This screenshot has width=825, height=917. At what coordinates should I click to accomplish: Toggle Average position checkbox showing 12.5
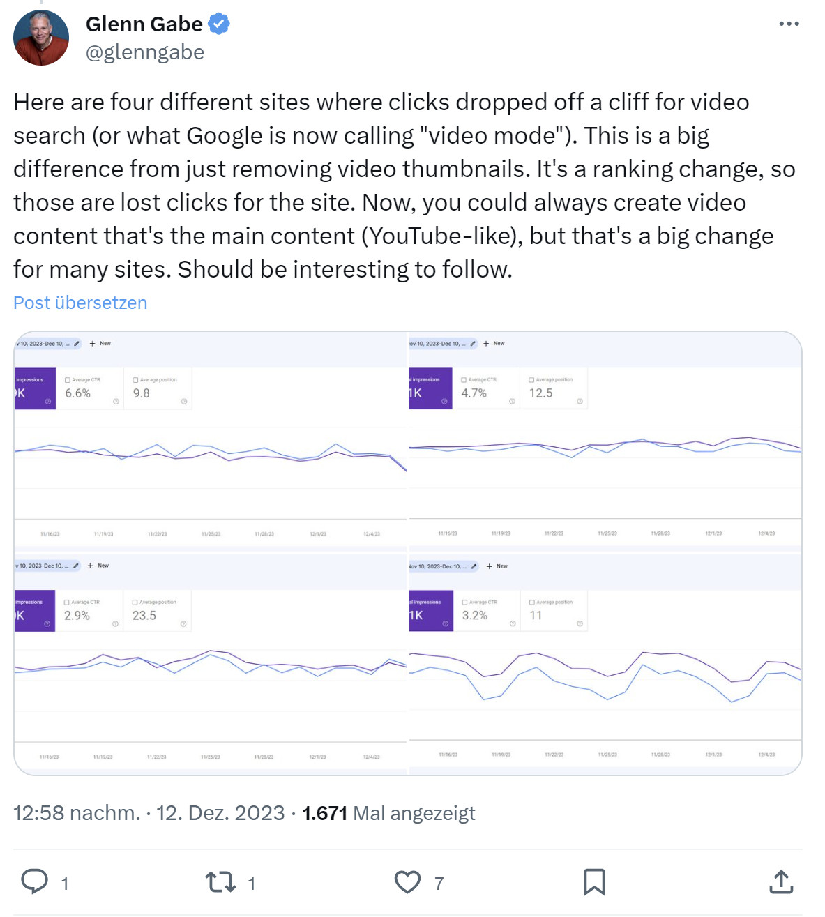531,380
